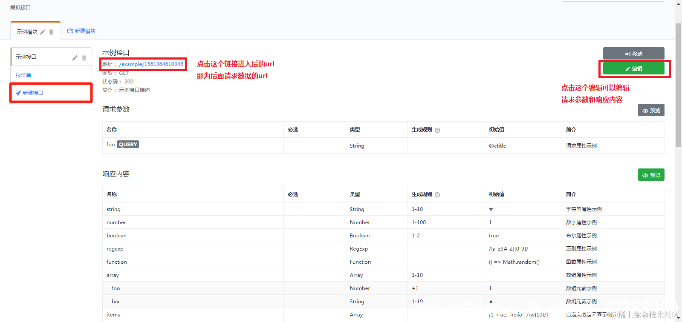Click the 响应内容 section heading
682x322 pixels.
[116, 174]
